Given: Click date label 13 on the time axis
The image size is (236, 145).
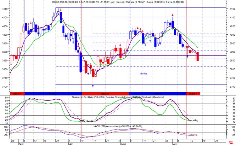Looking at the screenshot, I should [35, 141].
